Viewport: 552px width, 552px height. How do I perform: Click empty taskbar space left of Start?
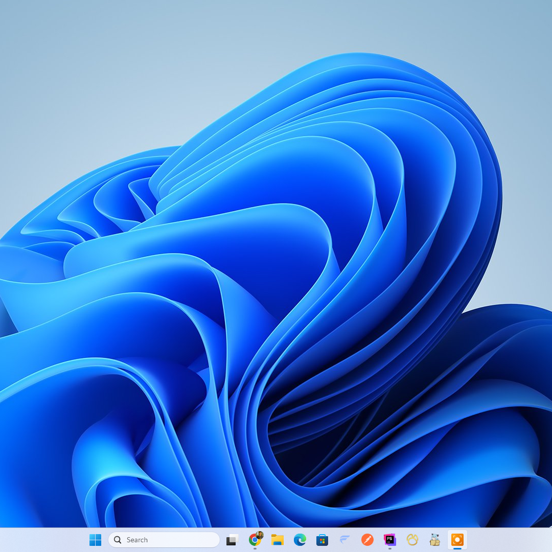pyautogui.click(x=41, y=540)
